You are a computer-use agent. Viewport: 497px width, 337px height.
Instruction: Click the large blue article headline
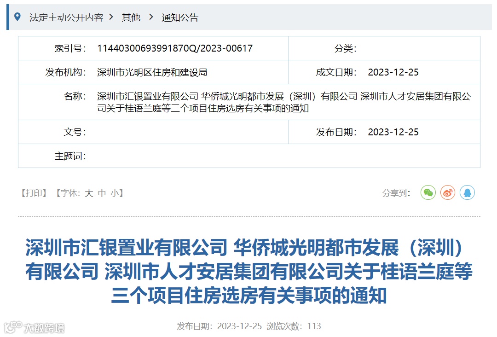tap(248, 271)
